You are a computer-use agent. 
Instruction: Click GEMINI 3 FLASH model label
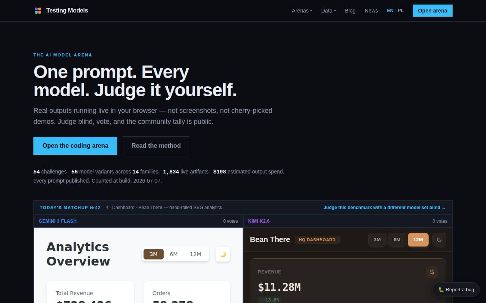(58, 221)
